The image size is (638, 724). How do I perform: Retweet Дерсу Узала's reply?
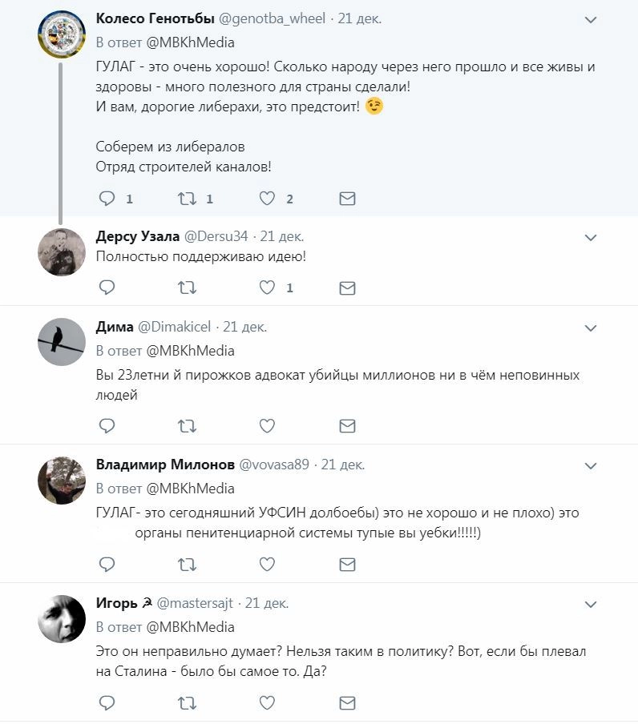(187, 288)
